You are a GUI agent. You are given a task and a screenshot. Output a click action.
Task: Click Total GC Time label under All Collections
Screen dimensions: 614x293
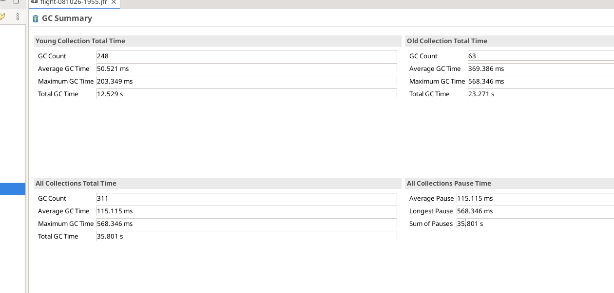[x=58, y=236]
